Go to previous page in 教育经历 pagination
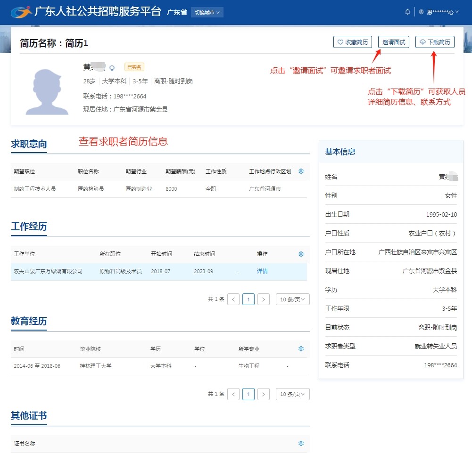Screen dimensions: 472x453 233,394
